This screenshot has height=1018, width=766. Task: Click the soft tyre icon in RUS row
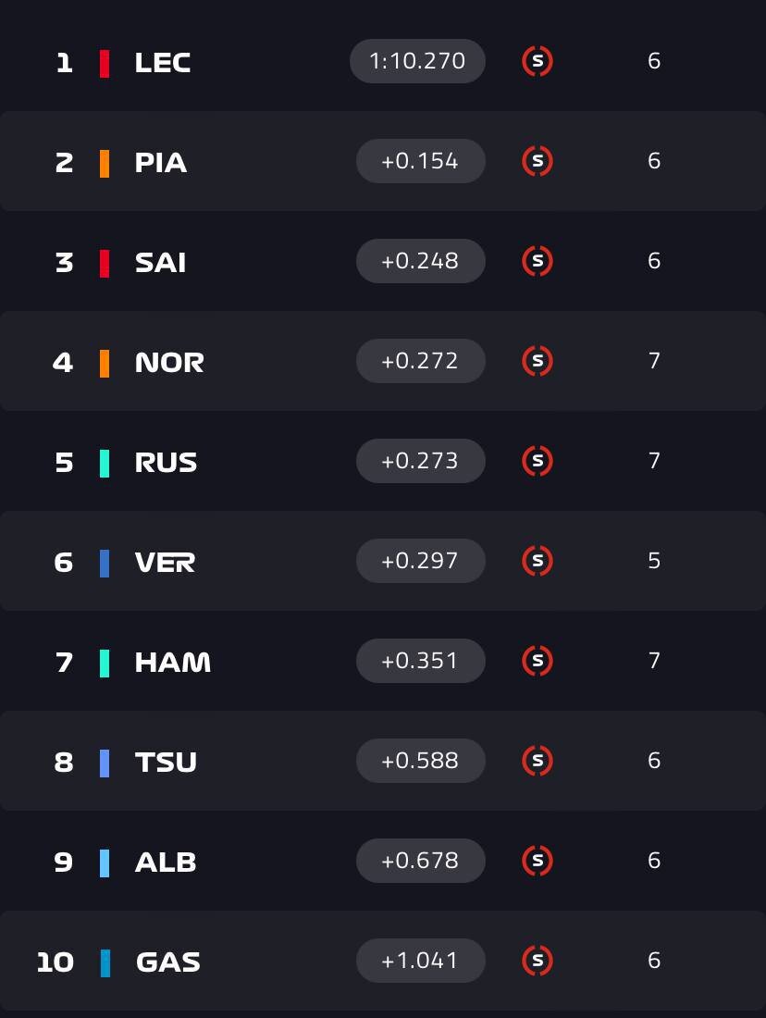537,462
